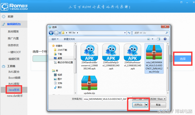Select the update.zip file

coord(89,85)
